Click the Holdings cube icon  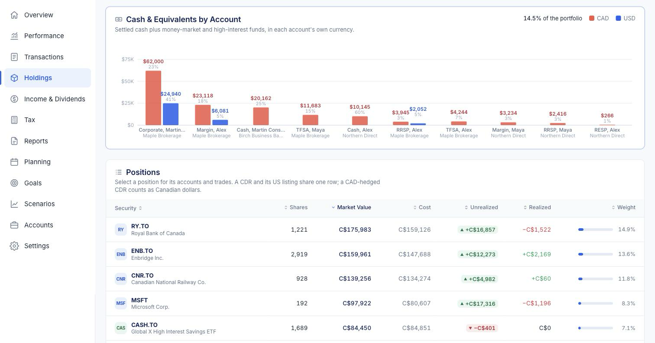14,78
